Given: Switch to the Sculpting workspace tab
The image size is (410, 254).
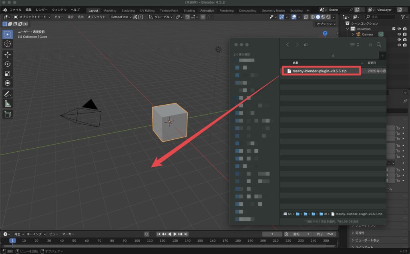Looking at the screenshot, I should pyautogui.click(x=128, y=10).
